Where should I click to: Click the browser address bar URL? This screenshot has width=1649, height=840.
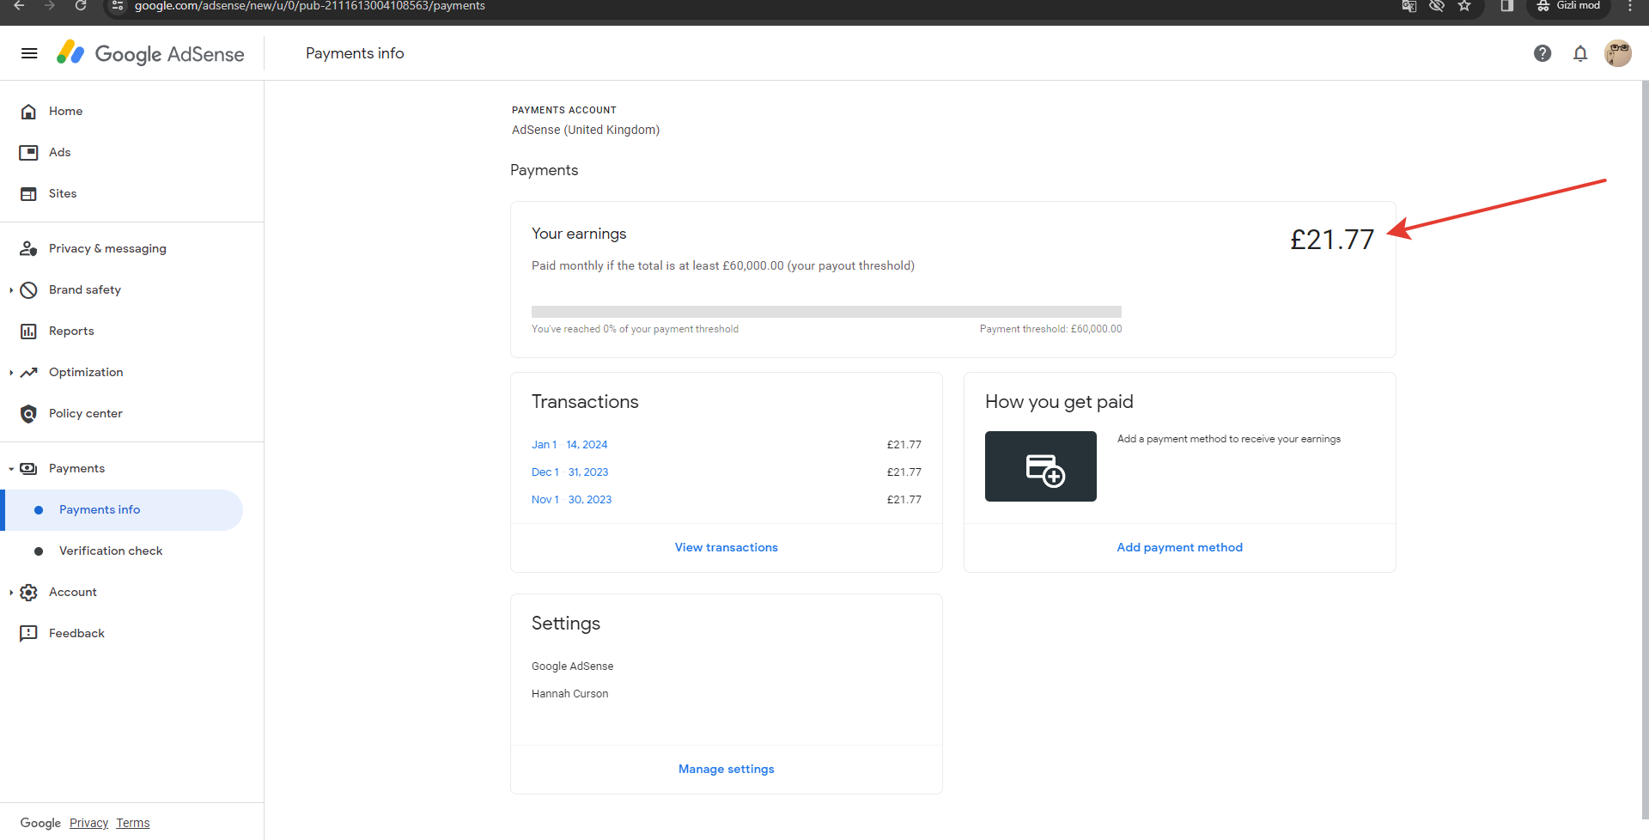[310, 6]
